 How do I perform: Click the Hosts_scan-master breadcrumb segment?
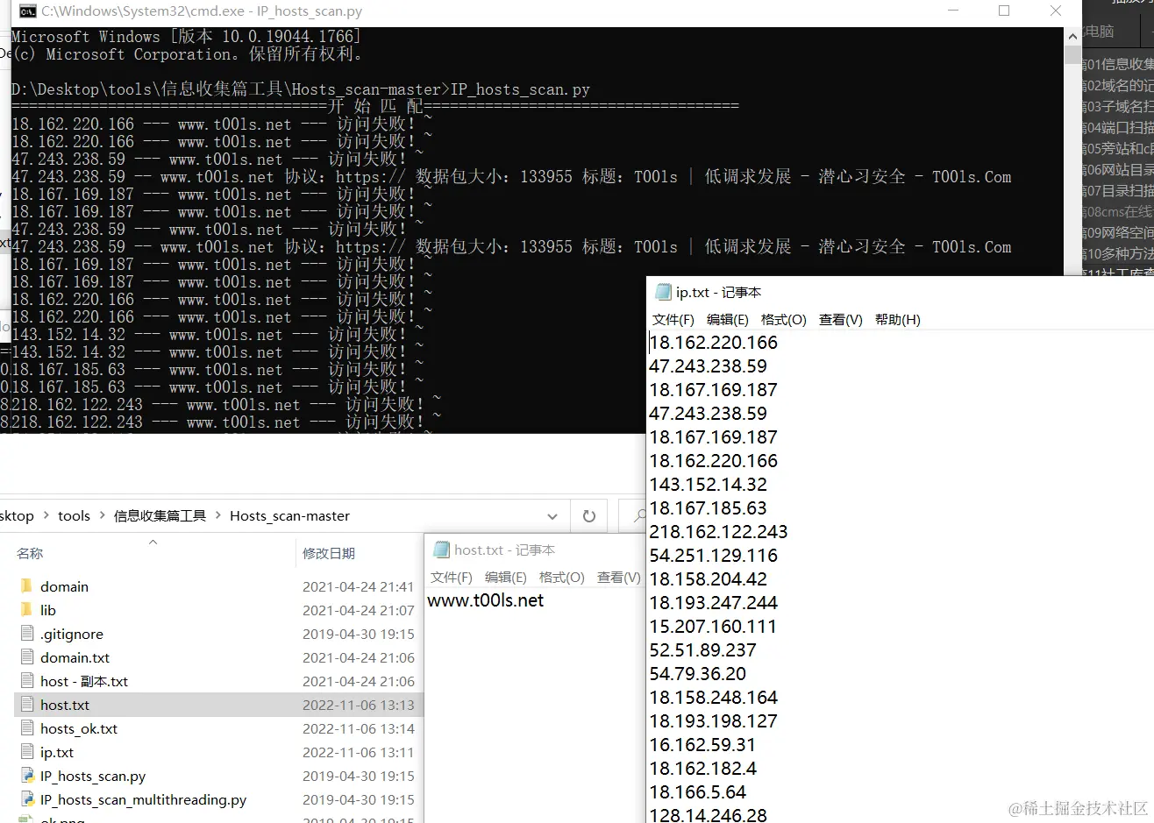tap(289, 516)
